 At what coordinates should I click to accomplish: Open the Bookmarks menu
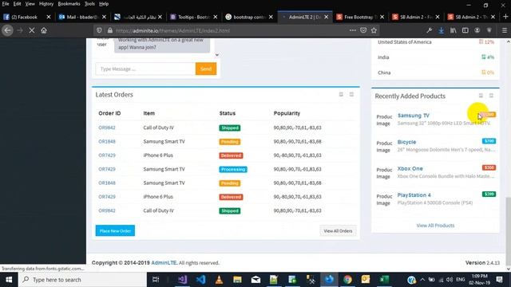click(69, 4)
